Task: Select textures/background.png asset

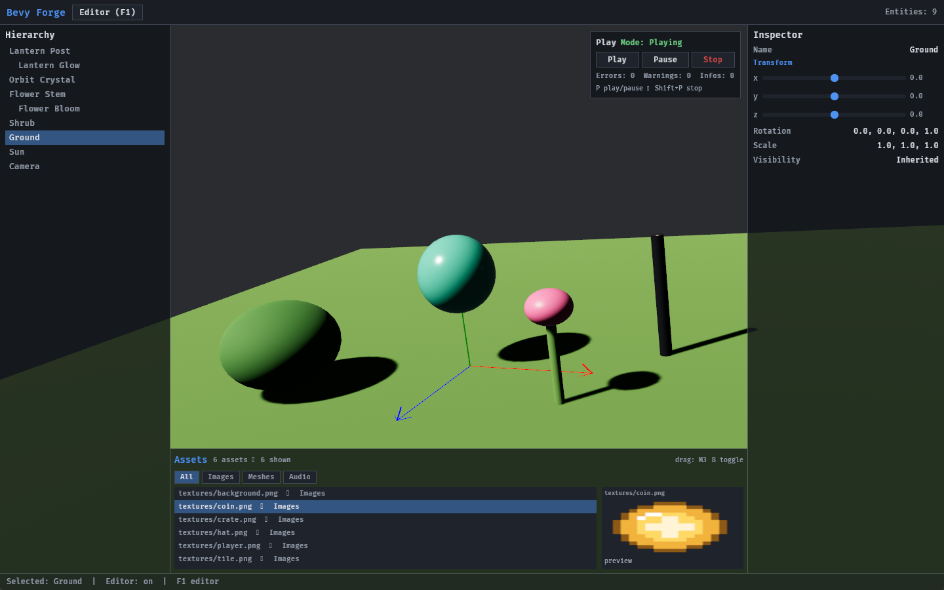Action: pos(385,494)
